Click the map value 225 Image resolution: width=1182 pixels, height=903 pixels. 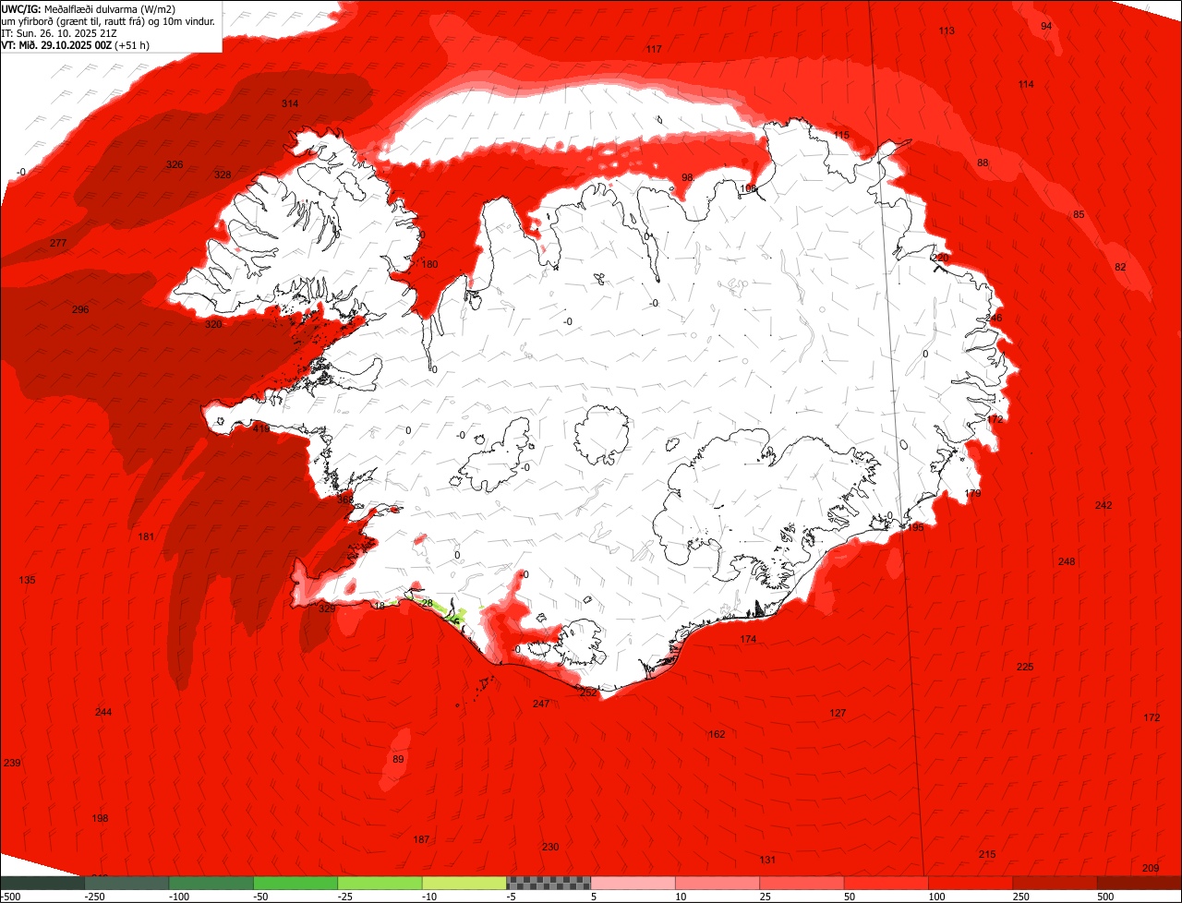coord(1025,667)
